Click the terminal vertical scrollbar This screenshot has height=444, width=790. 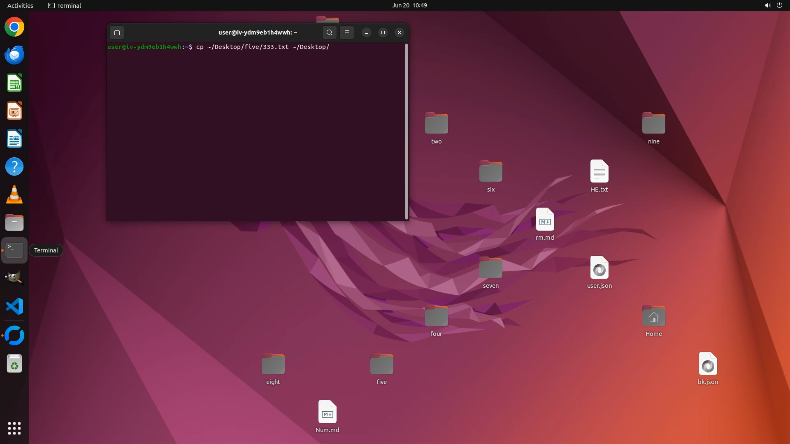[407, 132]
